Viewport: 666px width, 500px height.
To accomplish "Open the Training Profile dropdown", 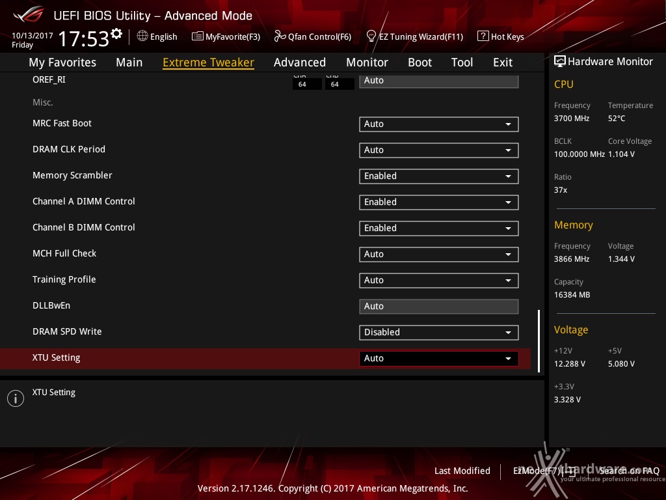I will click(x=439, y=280).
